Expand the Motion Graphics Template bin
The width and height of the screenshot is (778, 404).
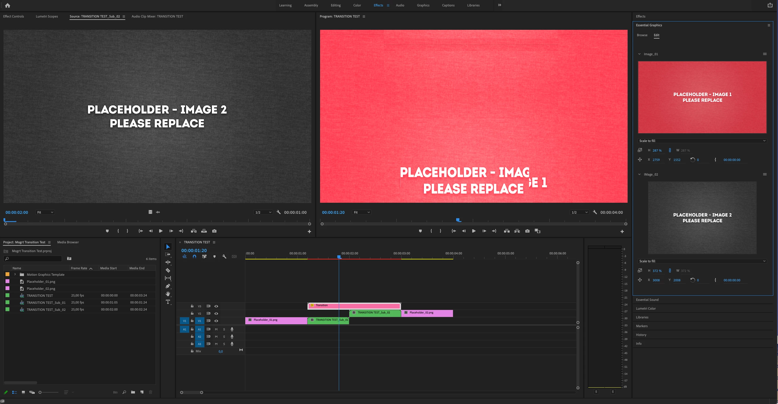(x=15, y=274)
